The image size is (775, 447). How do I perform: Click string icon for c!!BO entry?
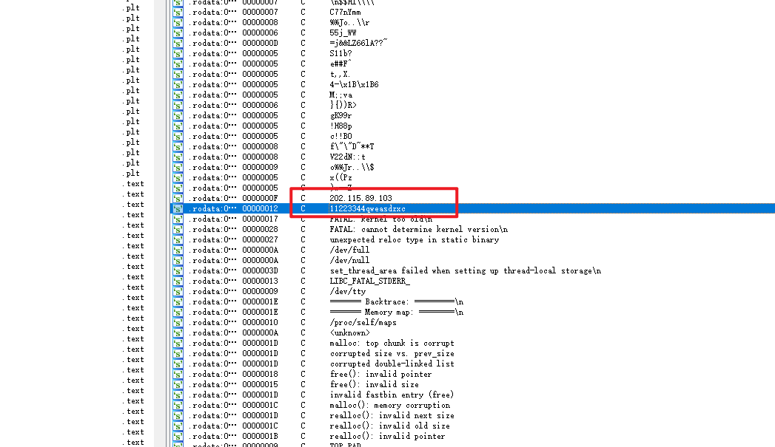(x=178, y=136)
